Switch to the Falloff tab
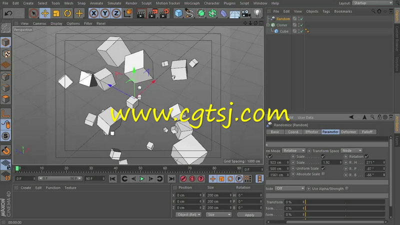400x225 pixels. (x=367, y=132)
